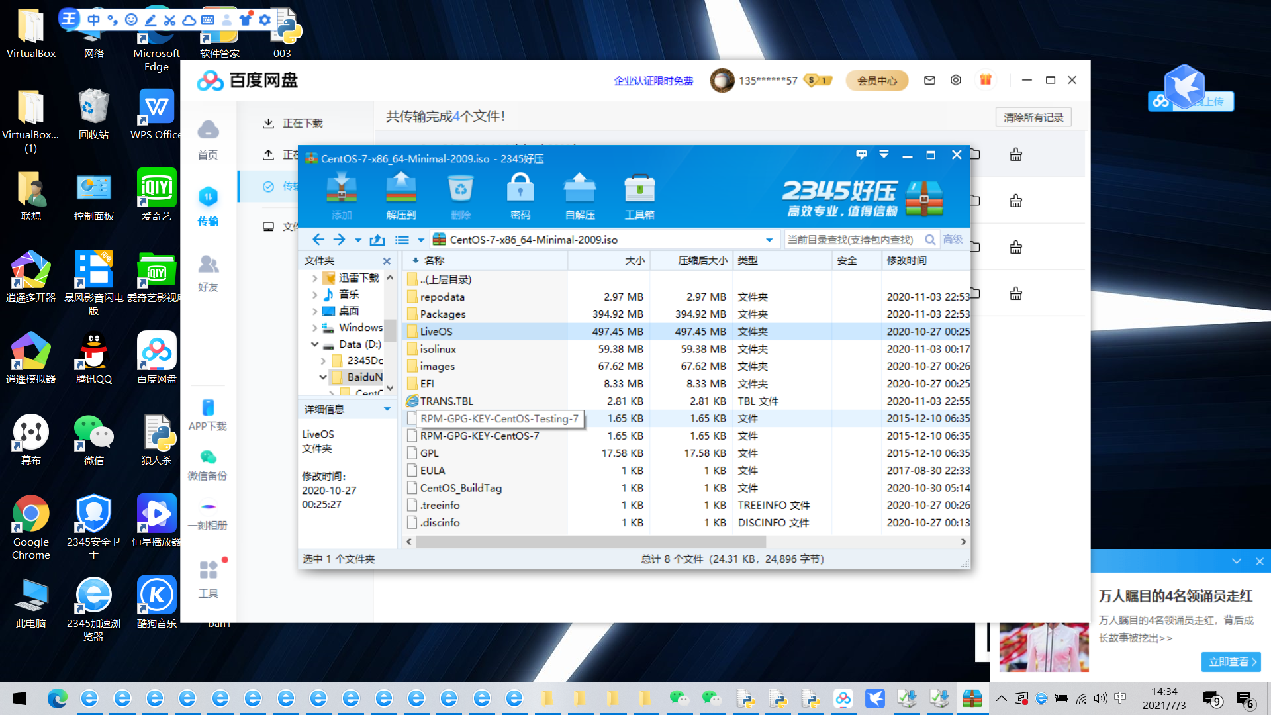Click the view mode list icon
The image size is (1271, 715).
point(402,240)
